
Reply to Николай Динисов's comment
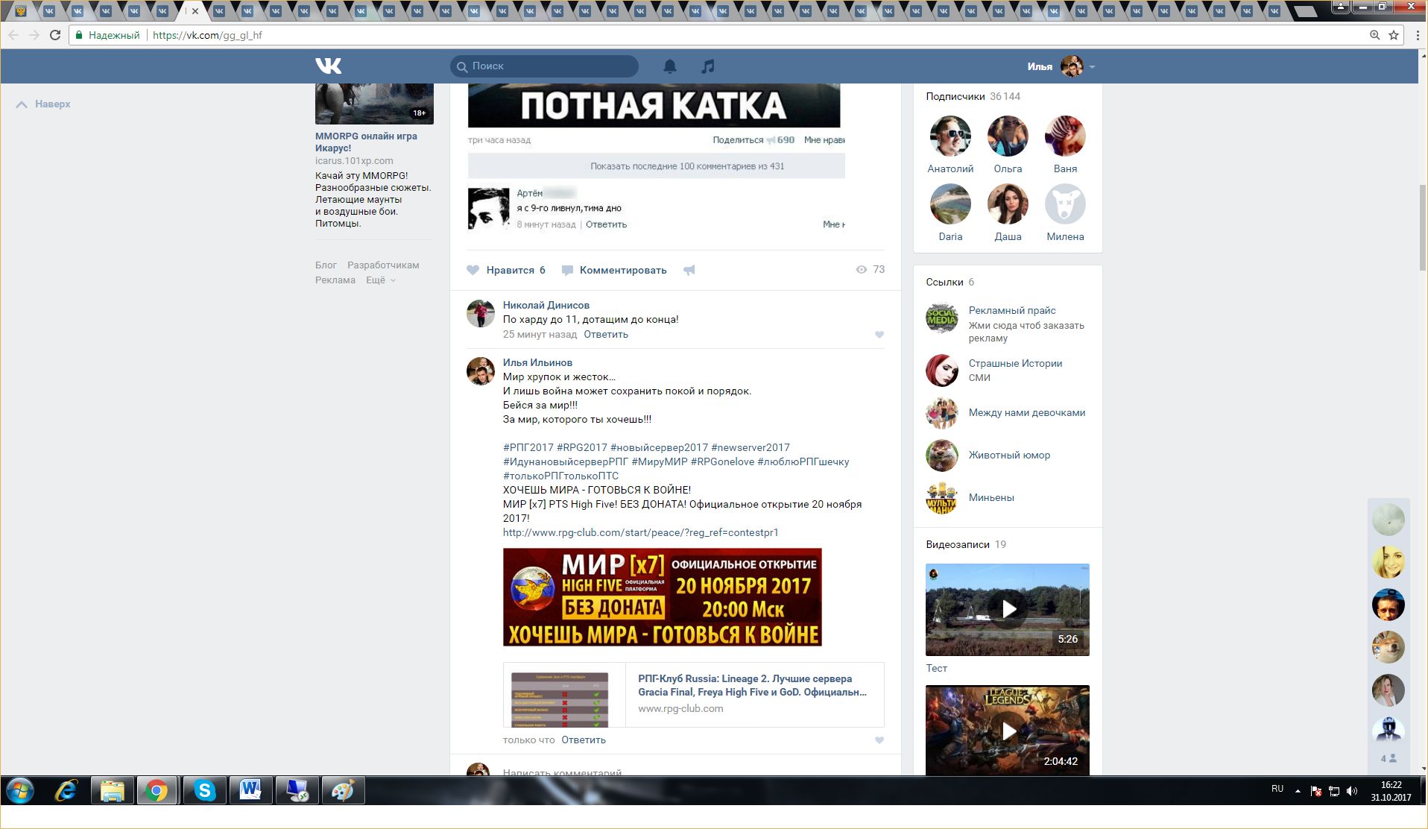(606, 334)
